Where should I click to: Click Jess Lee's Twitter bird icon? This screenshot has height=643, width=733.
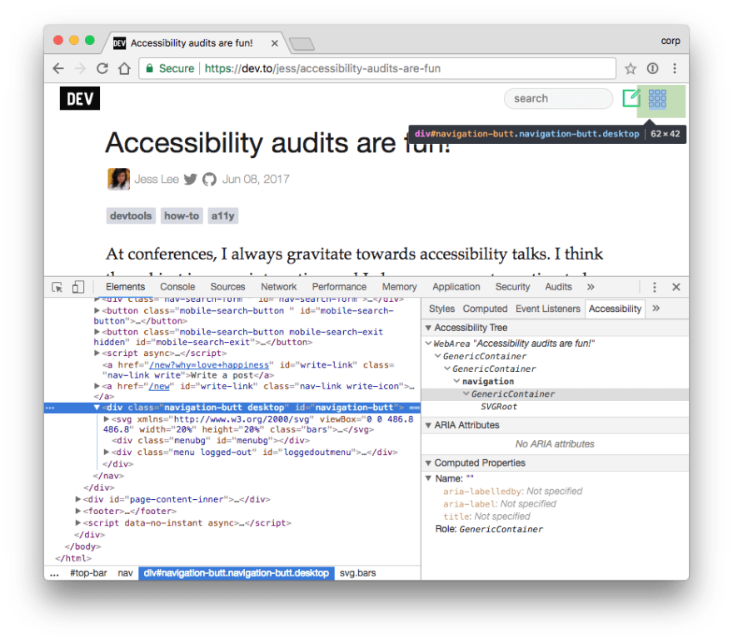pyautogui.click(x=190, y=180)
